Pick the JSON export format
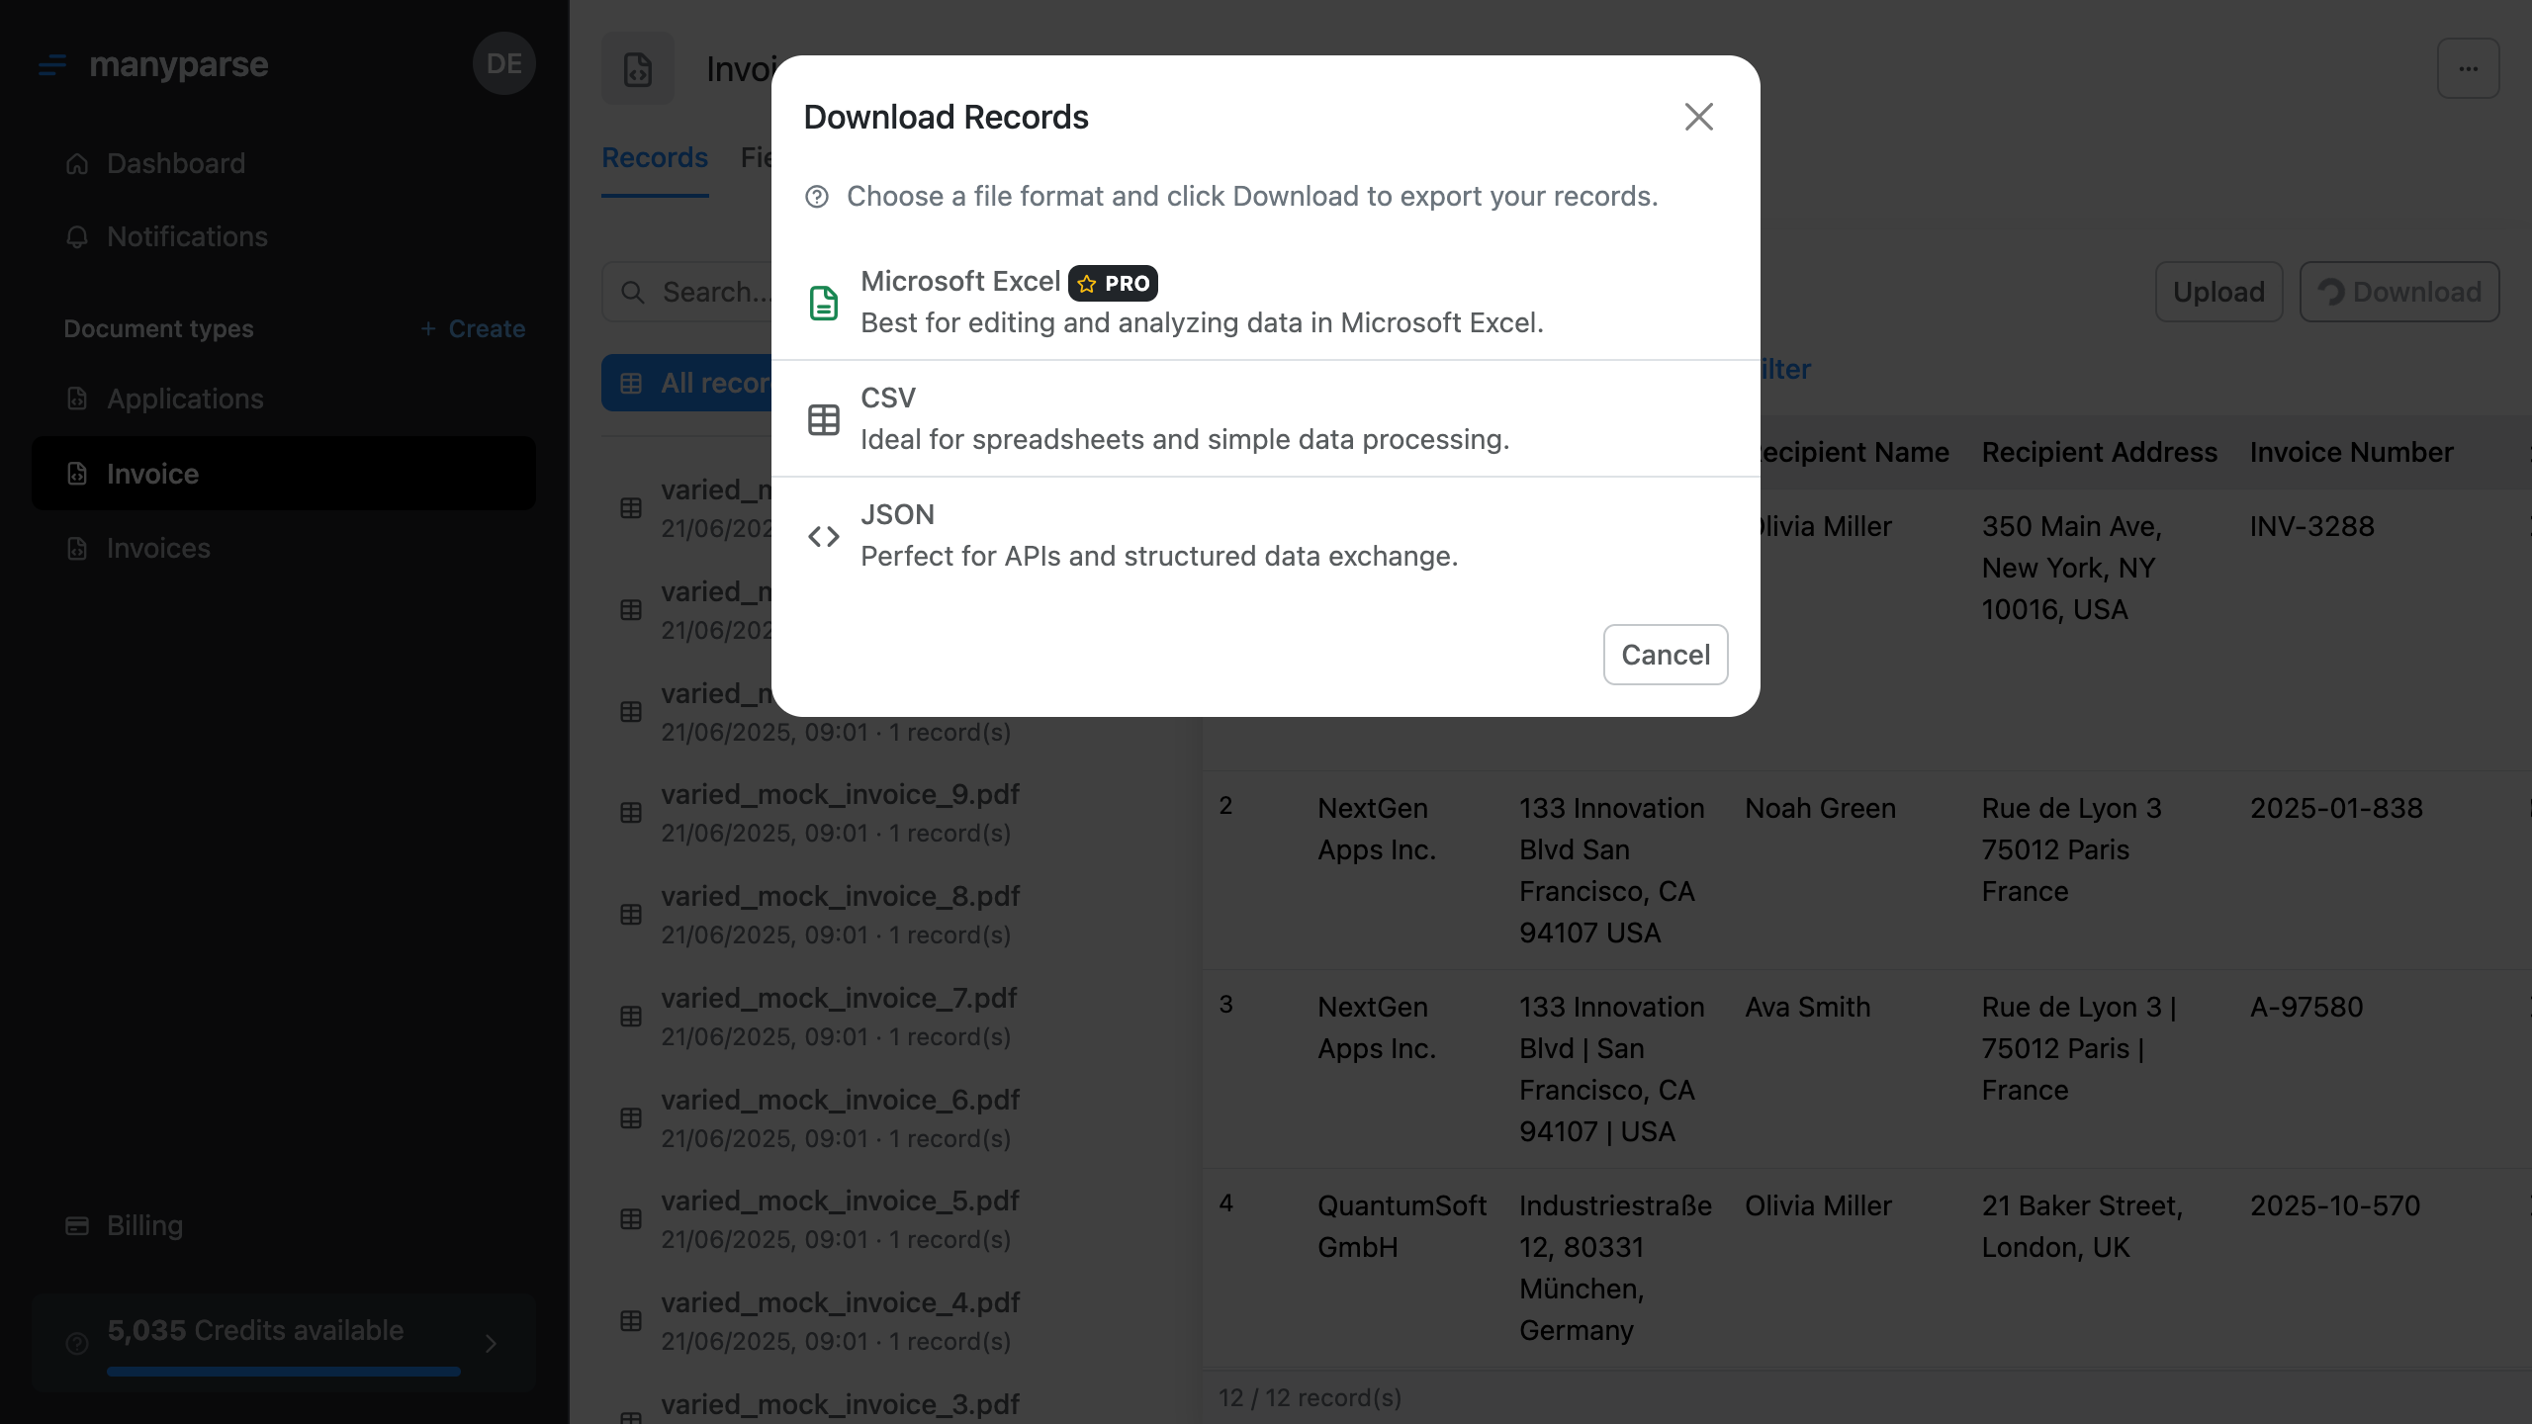The width and height of the screenshot is (2532, 1424). 1265,535
